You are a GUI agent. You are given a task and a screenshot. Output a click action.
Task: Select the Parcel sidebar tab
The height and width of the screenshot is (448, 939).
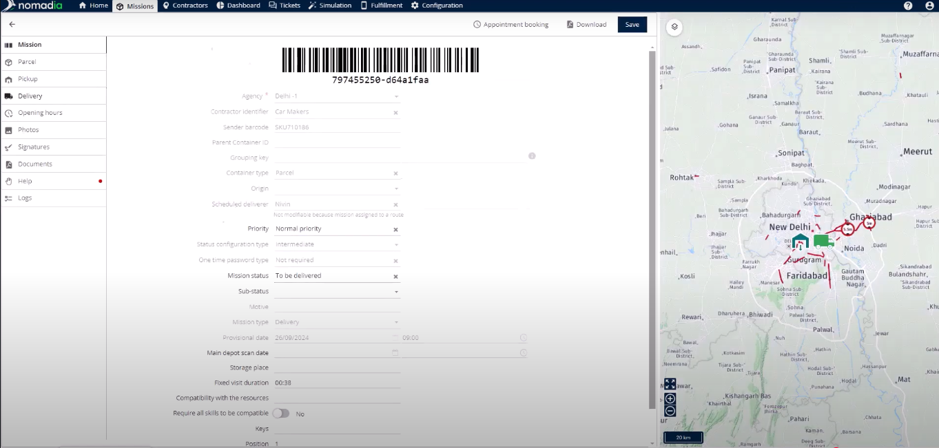tap(53, 62)
